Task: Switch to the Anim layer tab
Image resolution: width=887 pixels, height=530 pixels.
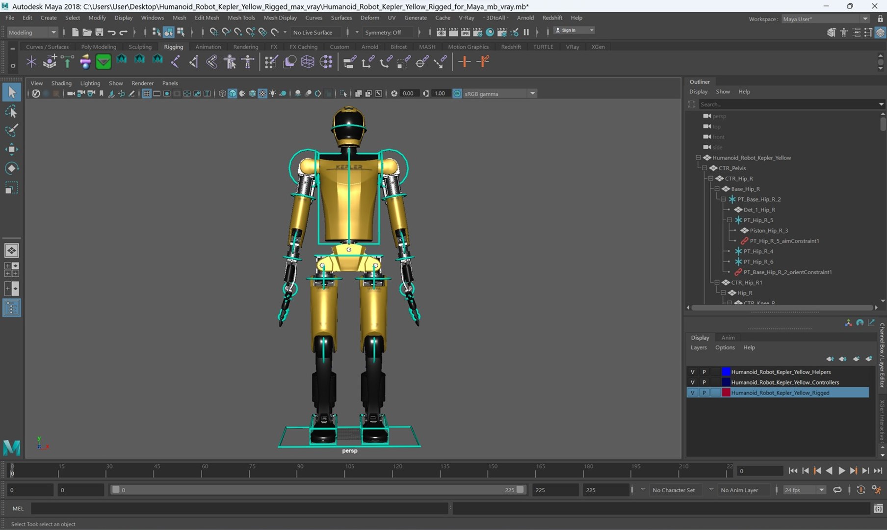Action: pos(728,338)
